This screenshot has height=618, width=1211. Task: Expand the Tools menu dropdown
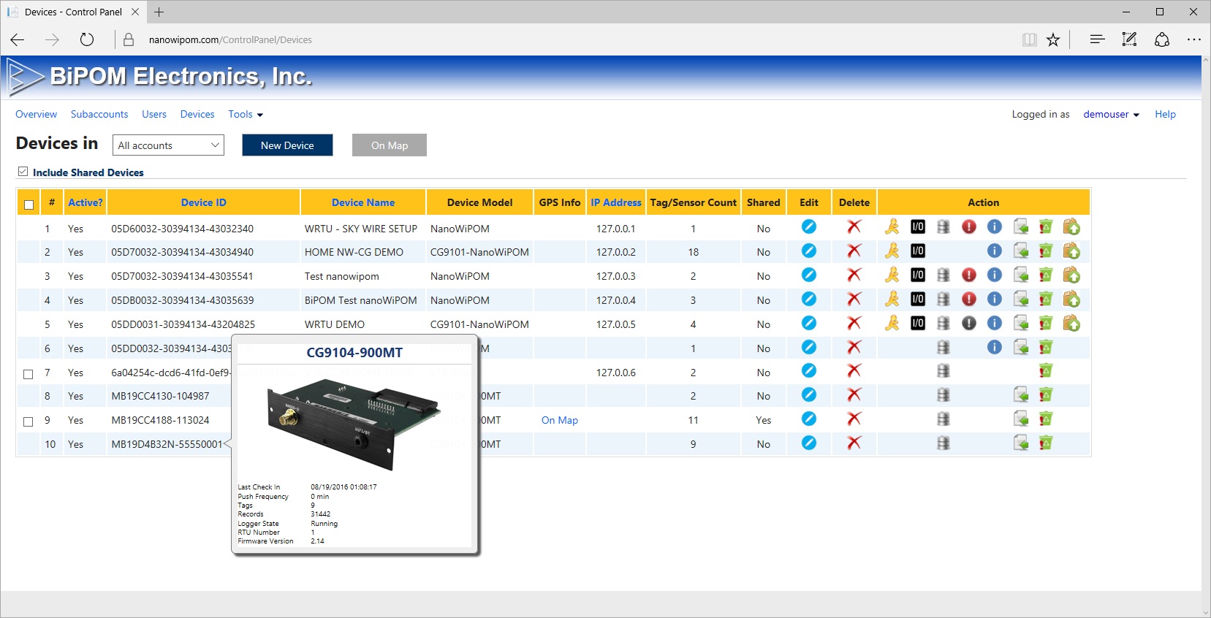click(246, 115)
